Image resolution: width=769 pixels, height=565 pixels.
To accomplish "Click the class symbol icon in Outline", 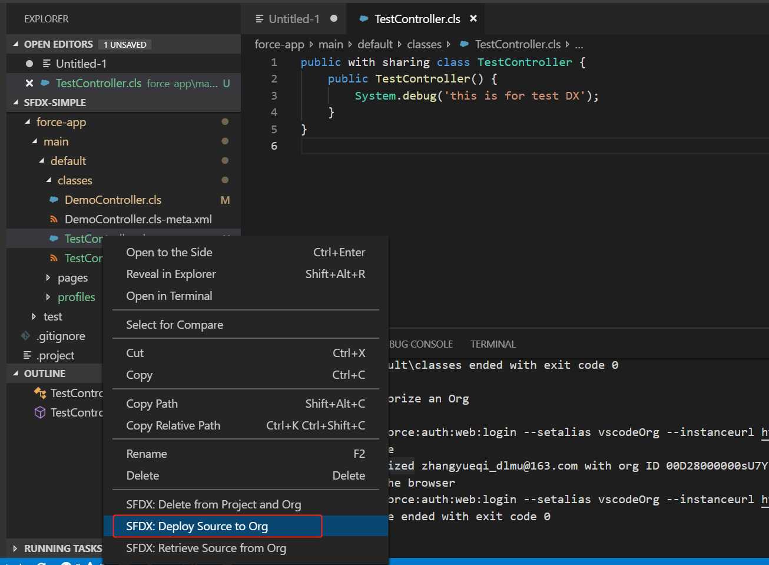I will click(40, 393).
